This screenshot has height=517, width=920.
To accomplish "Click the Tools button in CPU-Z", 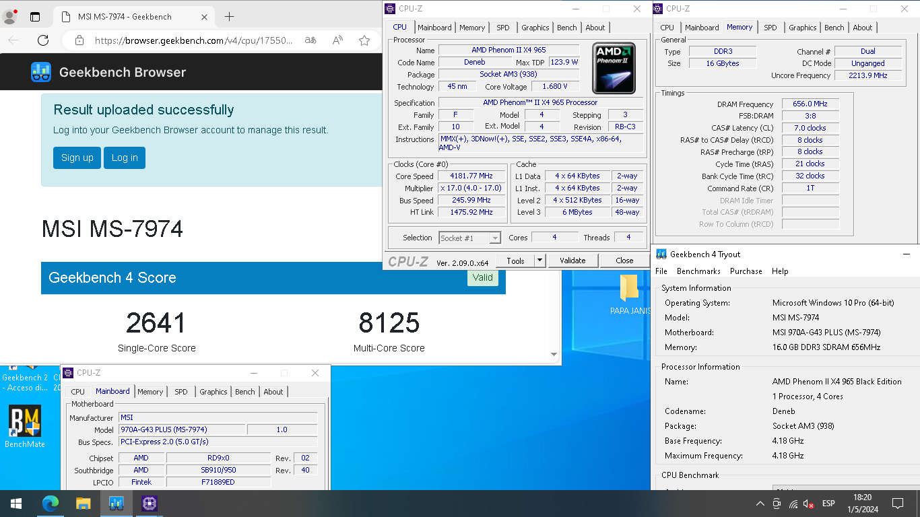I will [x=515, y=261].
